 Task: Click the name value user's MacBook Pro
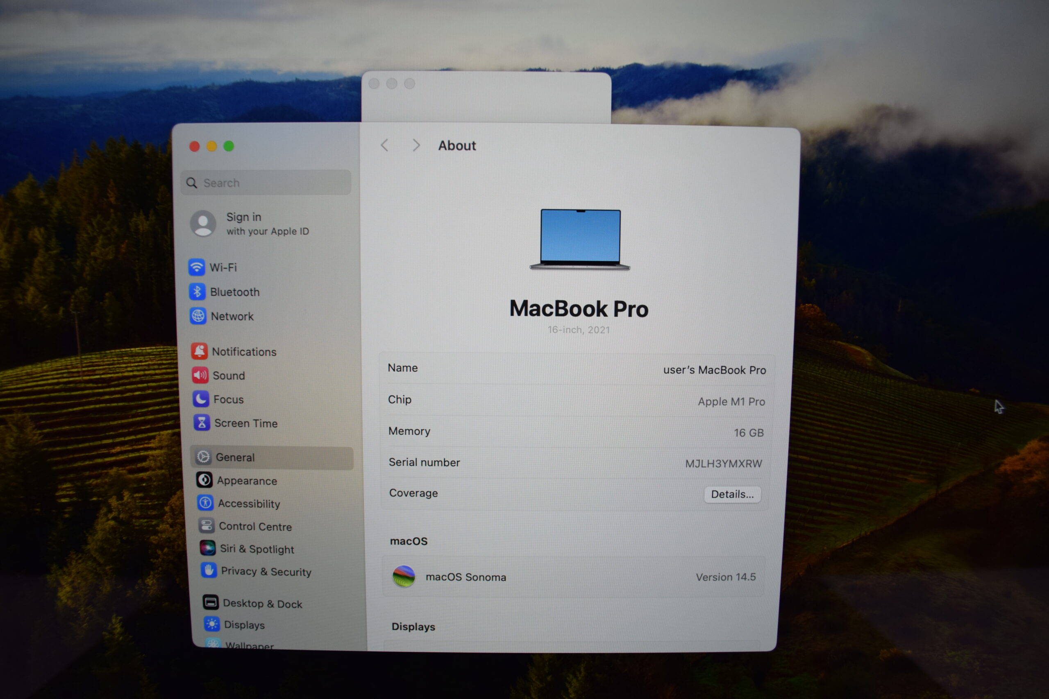[x=715, y=370]
